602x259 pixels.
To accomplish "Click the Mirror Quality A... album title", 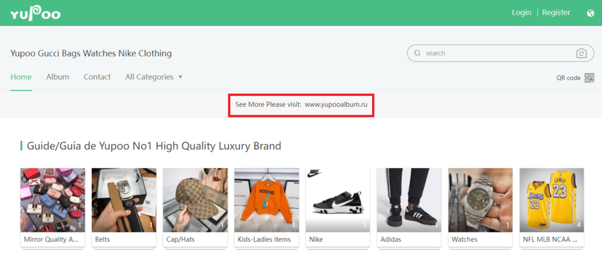I will tap(52, 240).
